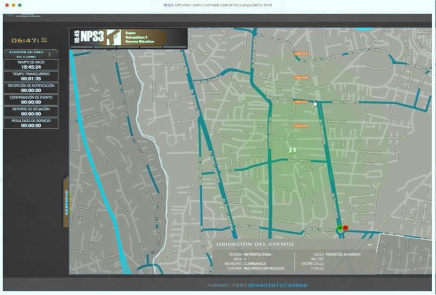This screenshot has width=436, height=295.
Task: Click the orange unit label on Nueva Inglaterra
Action: click(300, 101)
